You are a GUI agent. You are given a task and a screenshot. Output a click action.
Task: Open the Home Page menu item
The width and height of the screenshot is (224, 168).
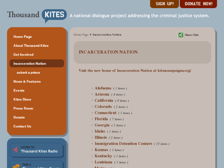point(22,37)
